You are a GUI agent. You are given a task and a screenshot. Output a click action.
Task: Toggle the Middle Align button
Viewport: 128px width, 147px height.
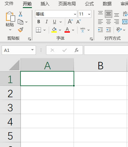[x=109, y=14]
